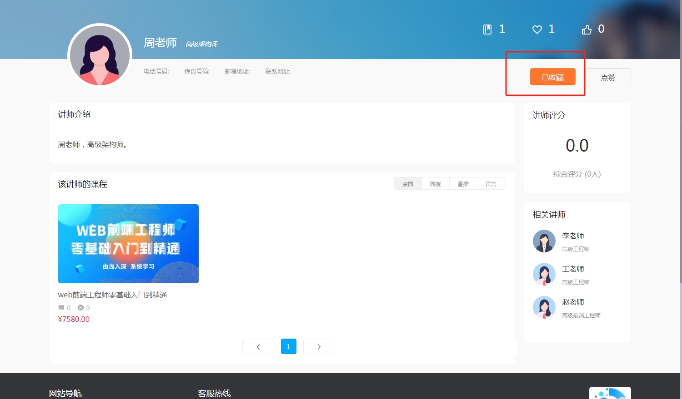The height and width of the screenshot is (399, 682).
Task: Go to the next page of courses
Action: click(319, 346)
